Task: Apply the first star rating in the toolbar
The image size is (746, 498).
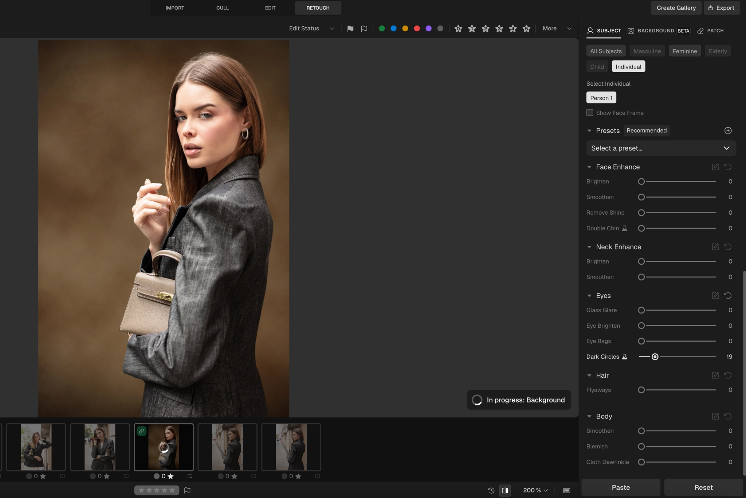Action: [x=458, y=28]
